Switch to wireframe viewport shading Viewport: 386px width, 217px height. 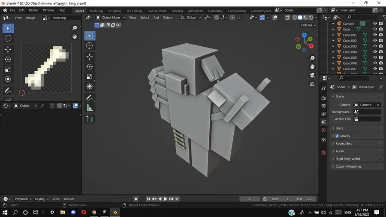pos(294,18)
